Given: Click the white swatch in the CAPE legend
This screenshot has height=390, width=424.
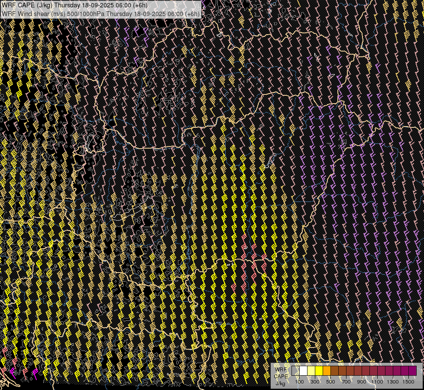Looking at the screenshot, I should (303, 371).
